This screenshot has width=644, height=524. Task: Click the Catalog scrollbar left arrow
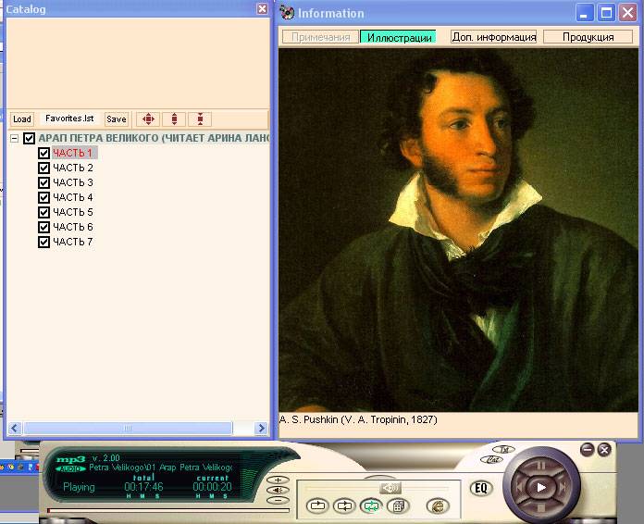[x=15, y=429]
